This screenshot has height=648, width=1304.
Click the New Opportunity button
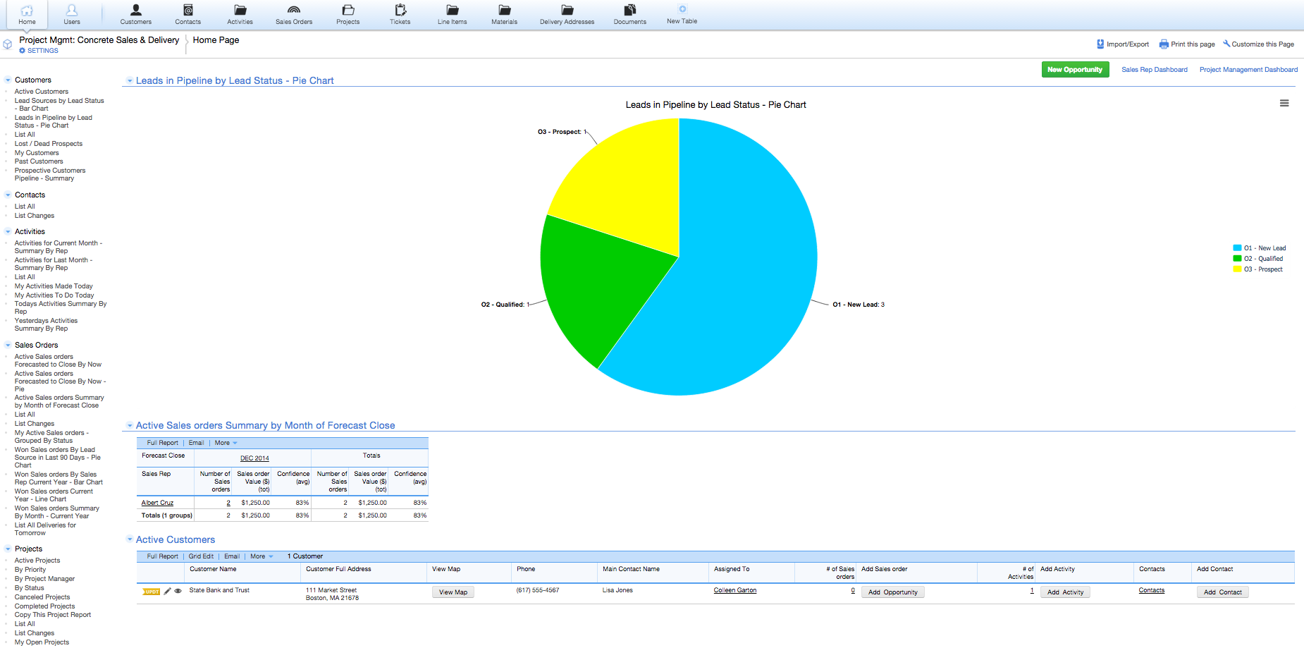coord(1075,70)
